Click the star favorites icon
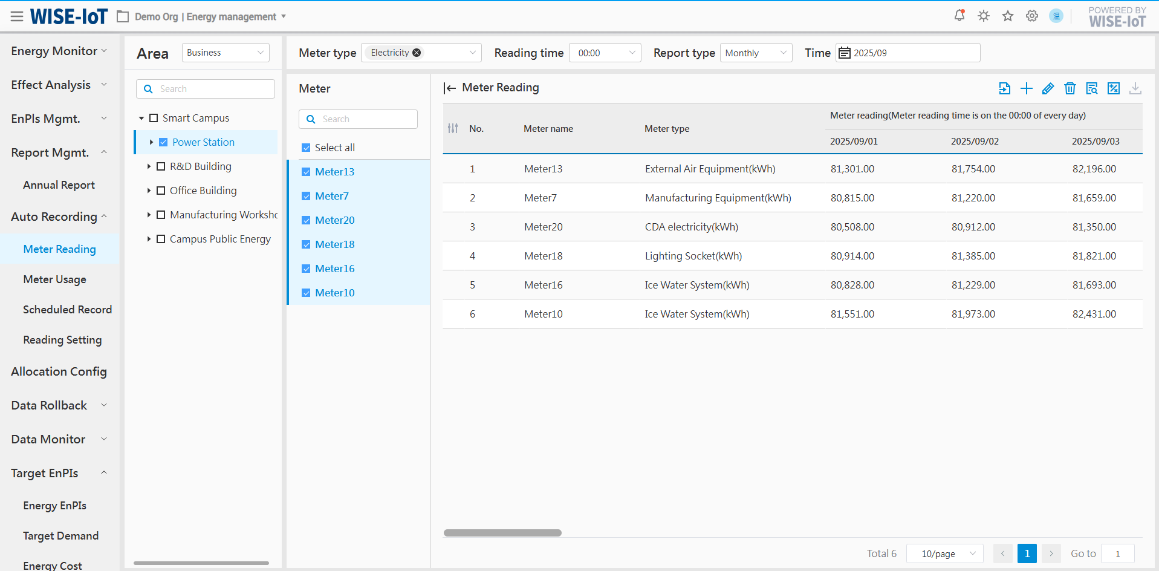This screenshot has width=1159, height=571. pyautogui.click(x=1007, y=16)
